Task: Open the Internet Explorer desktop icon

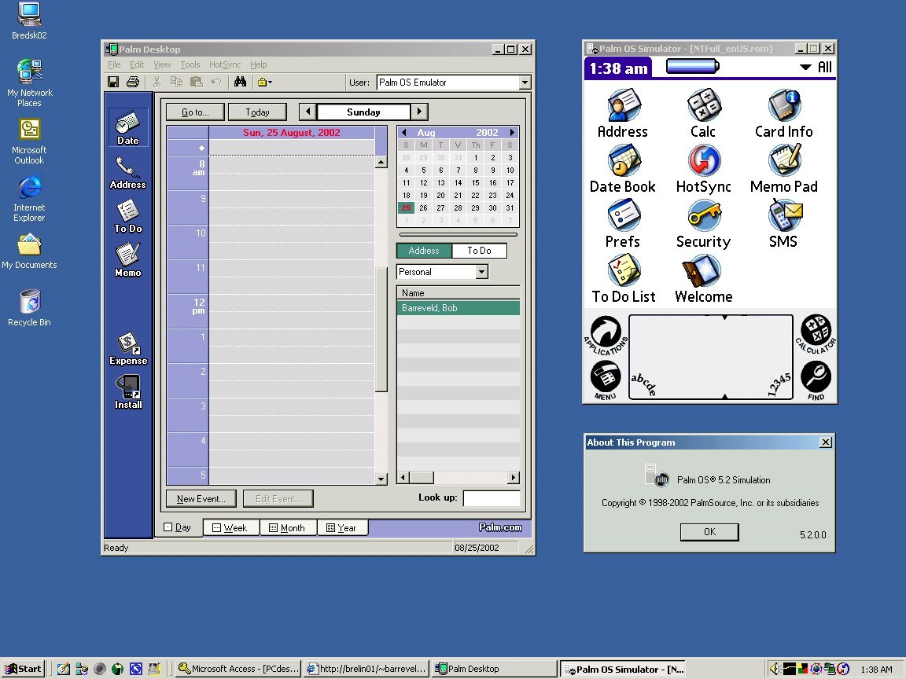Action: 29,199
